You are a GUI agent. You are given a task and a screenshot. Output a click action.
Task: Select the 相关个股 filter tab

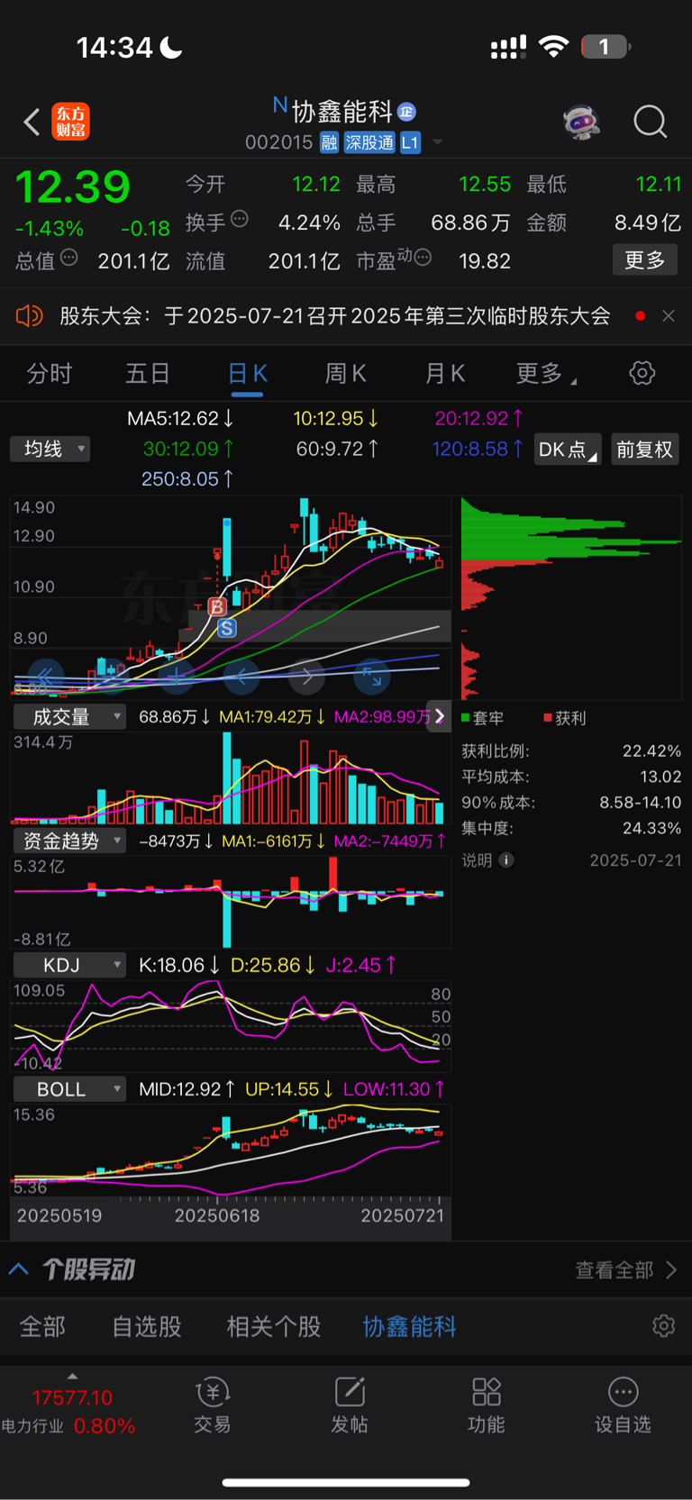tap(274, 1326)
